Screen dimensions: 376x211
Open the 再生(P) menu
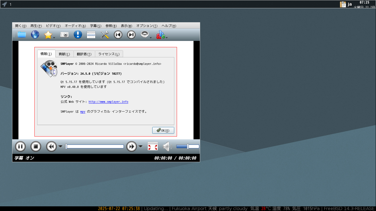coord(36,26)
